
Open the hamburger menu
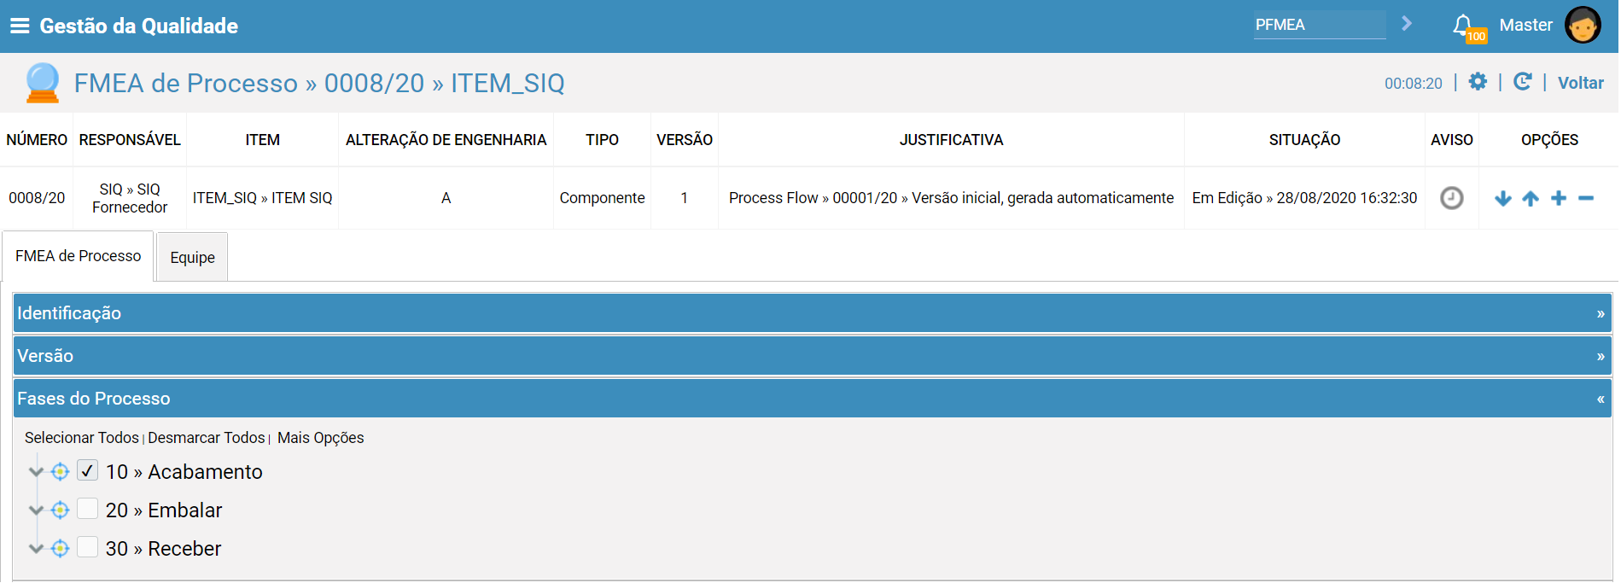tap(20, 26)
